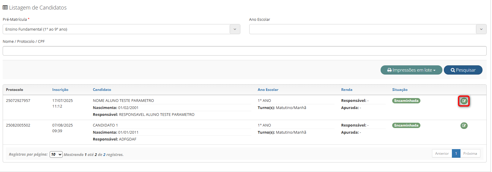The height and width of the screenshot is (172, 492).
Task: Click Encaminhada badge for CANDIDATO 1
Action: click(x=406, y=125)
